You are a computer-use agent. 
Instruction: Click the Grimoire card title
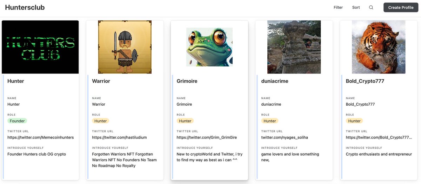click(x=187, y=81)
